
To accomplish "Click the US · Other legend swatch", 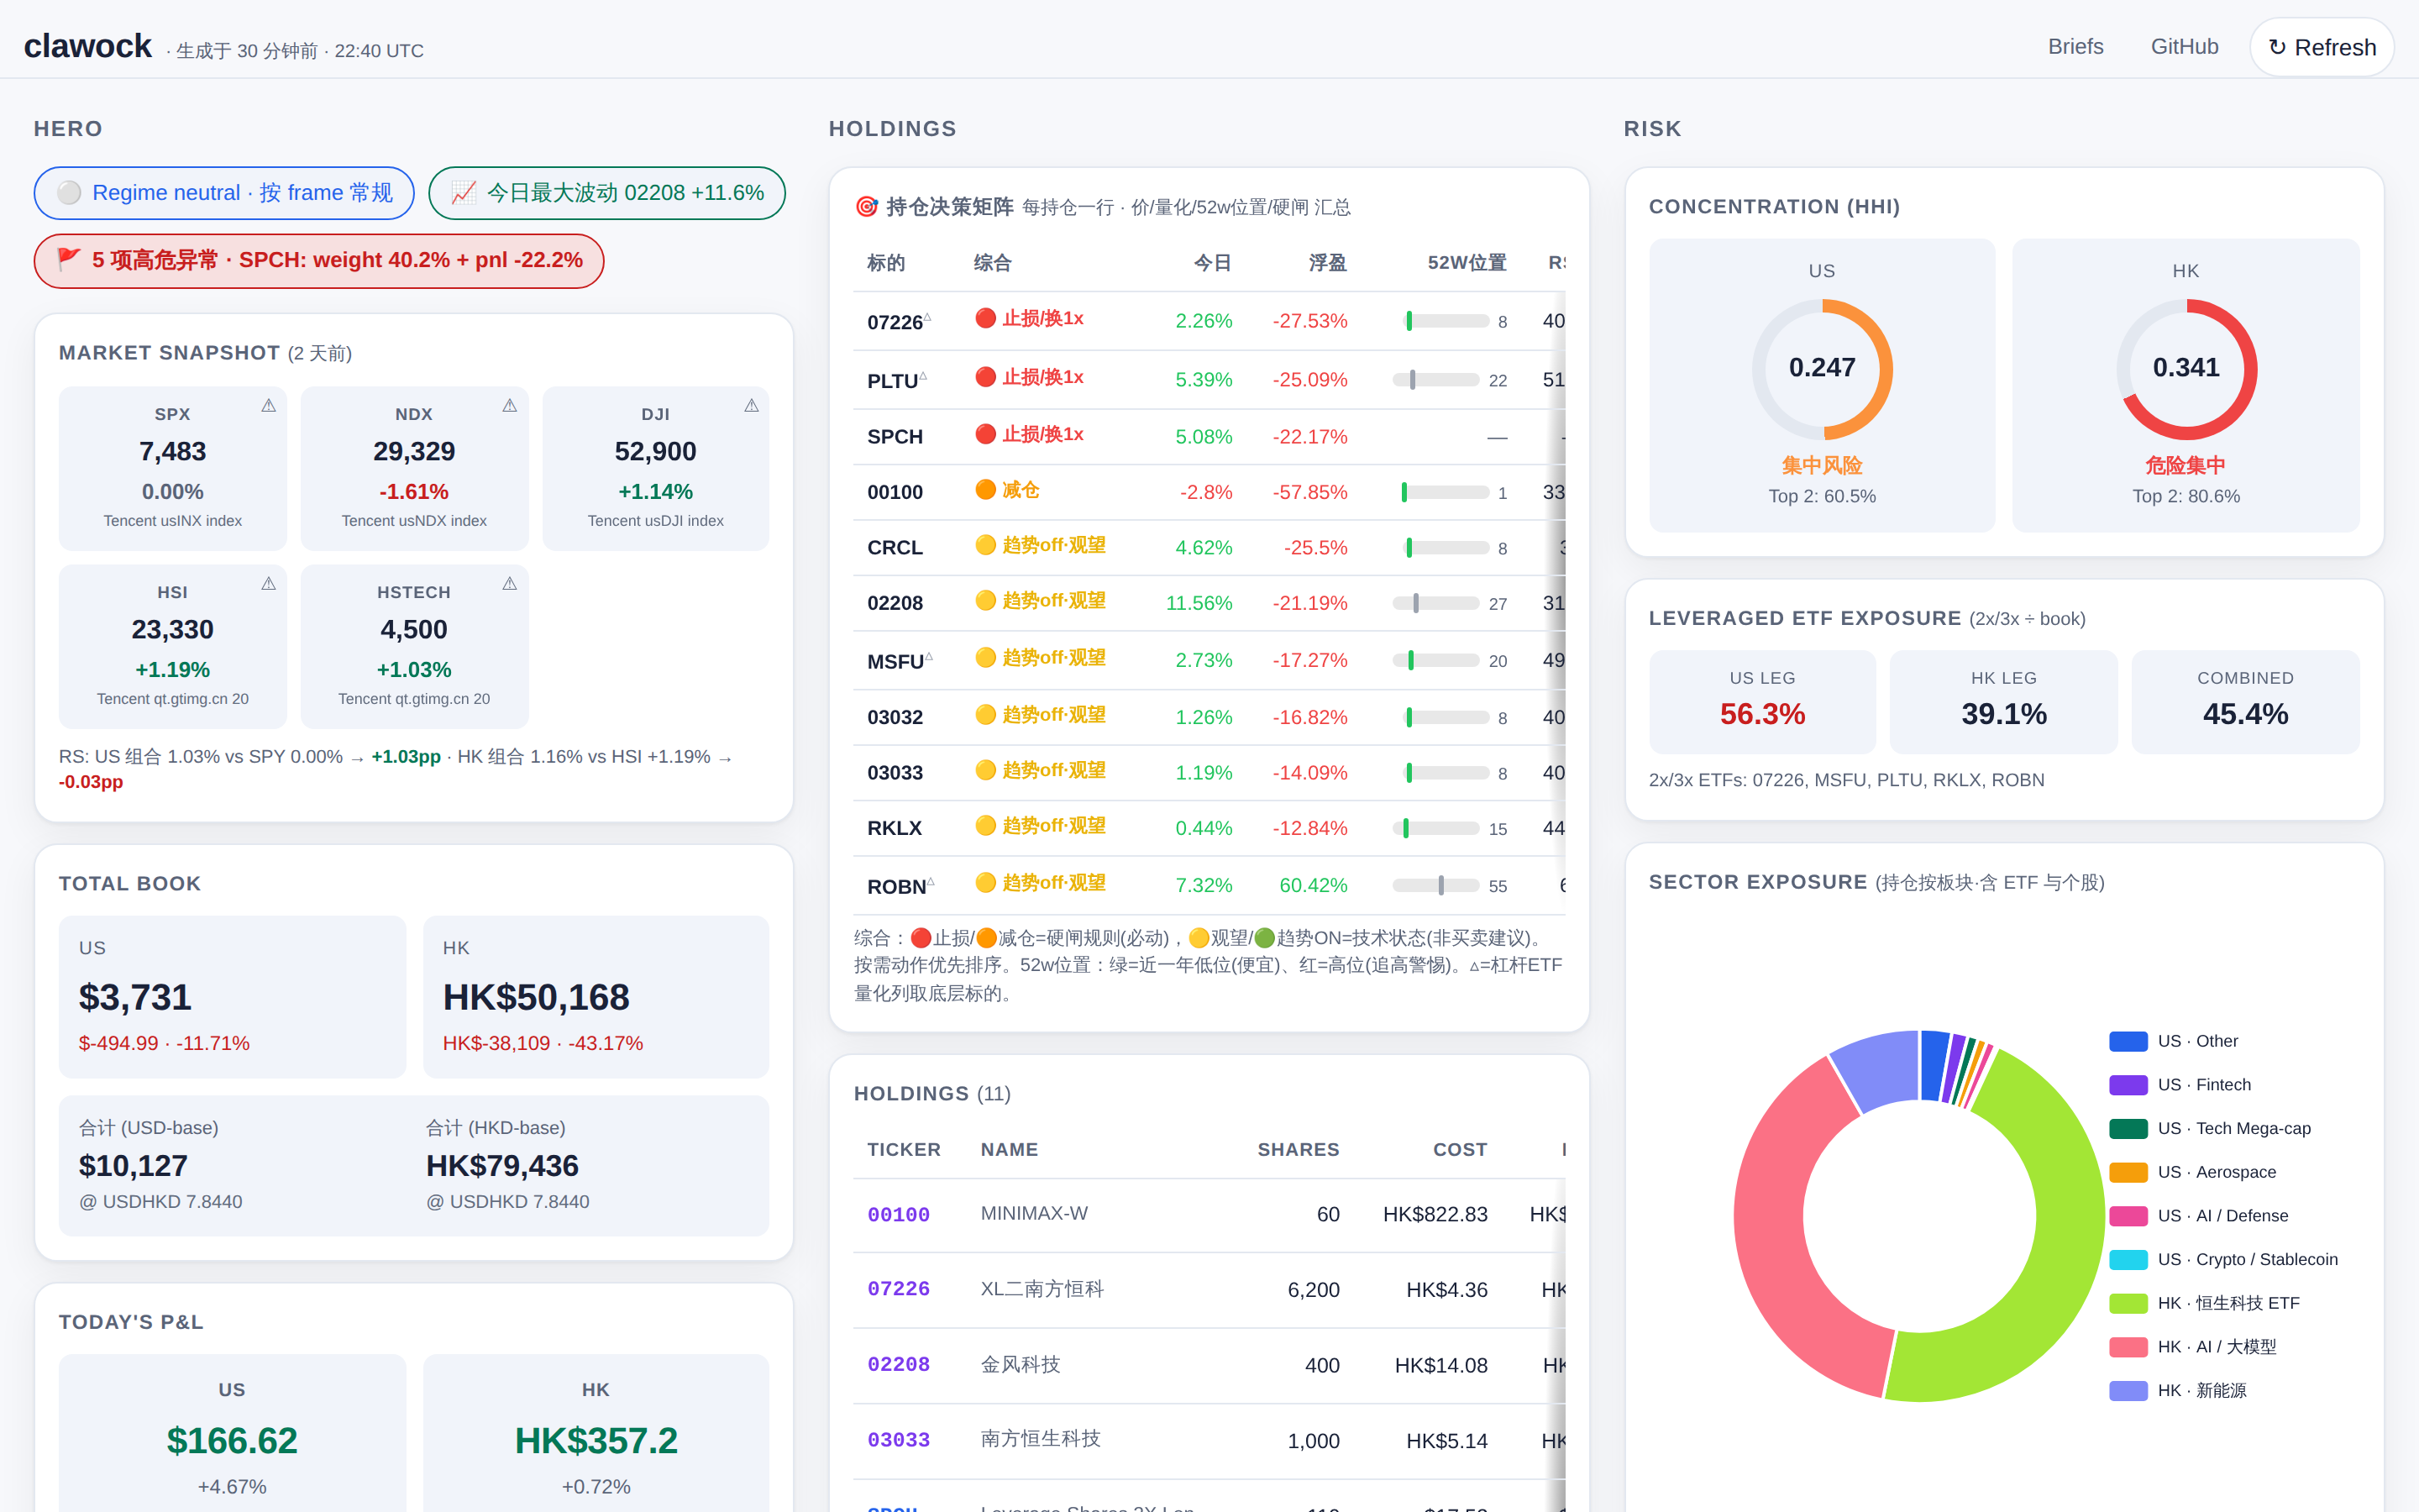I will point(2128,1041).
